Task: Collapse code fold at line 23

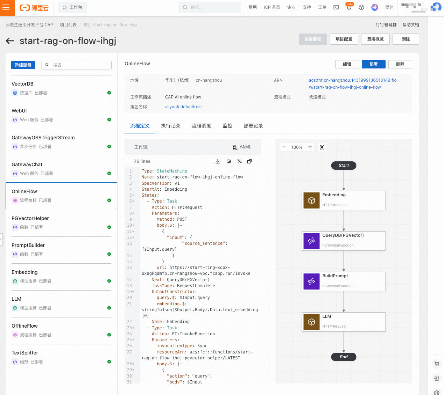Action: [x=133, y=328]
